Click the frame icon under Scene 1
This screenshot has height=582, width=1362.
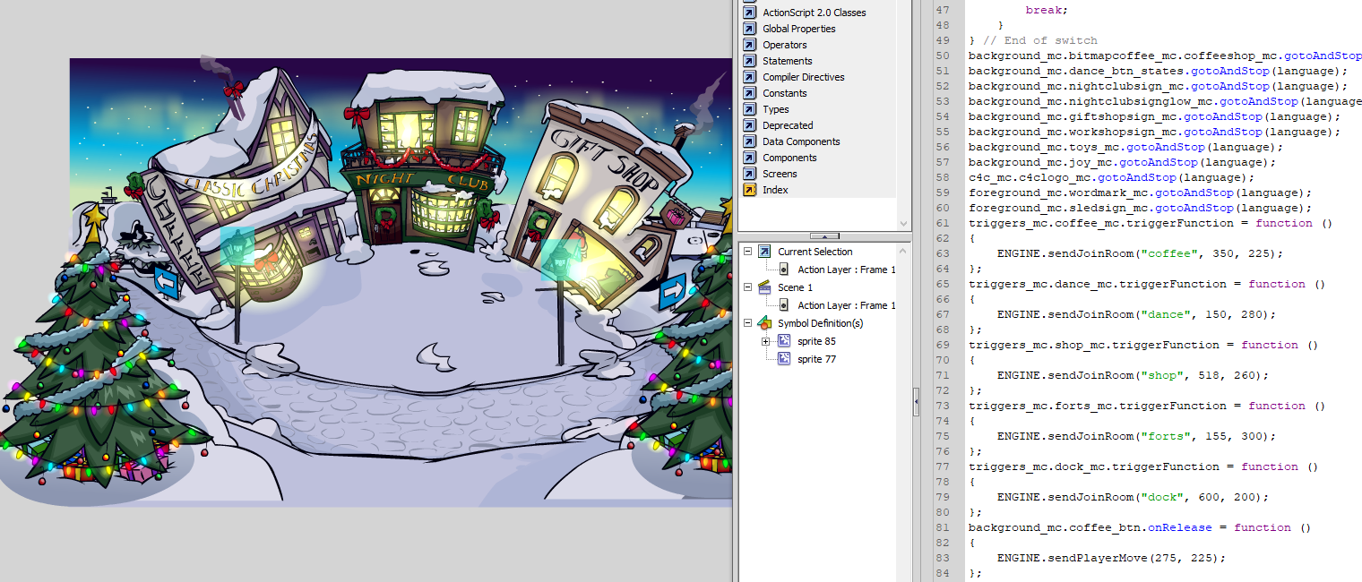tap(783, 305)
